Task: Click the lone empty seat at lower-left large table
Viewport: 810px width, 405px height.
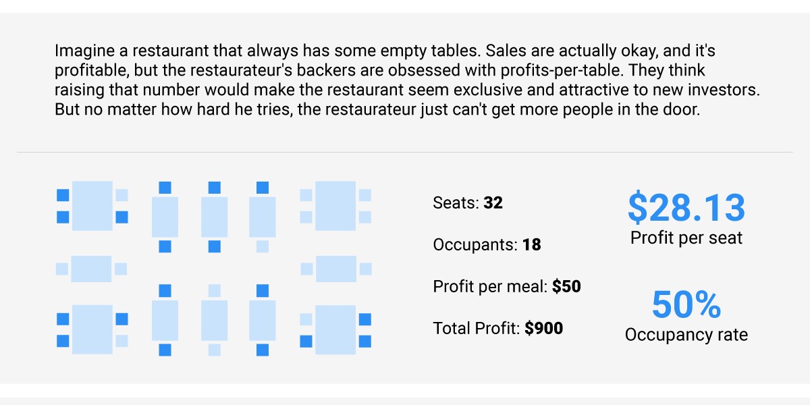Action: (x=122, y=341)
